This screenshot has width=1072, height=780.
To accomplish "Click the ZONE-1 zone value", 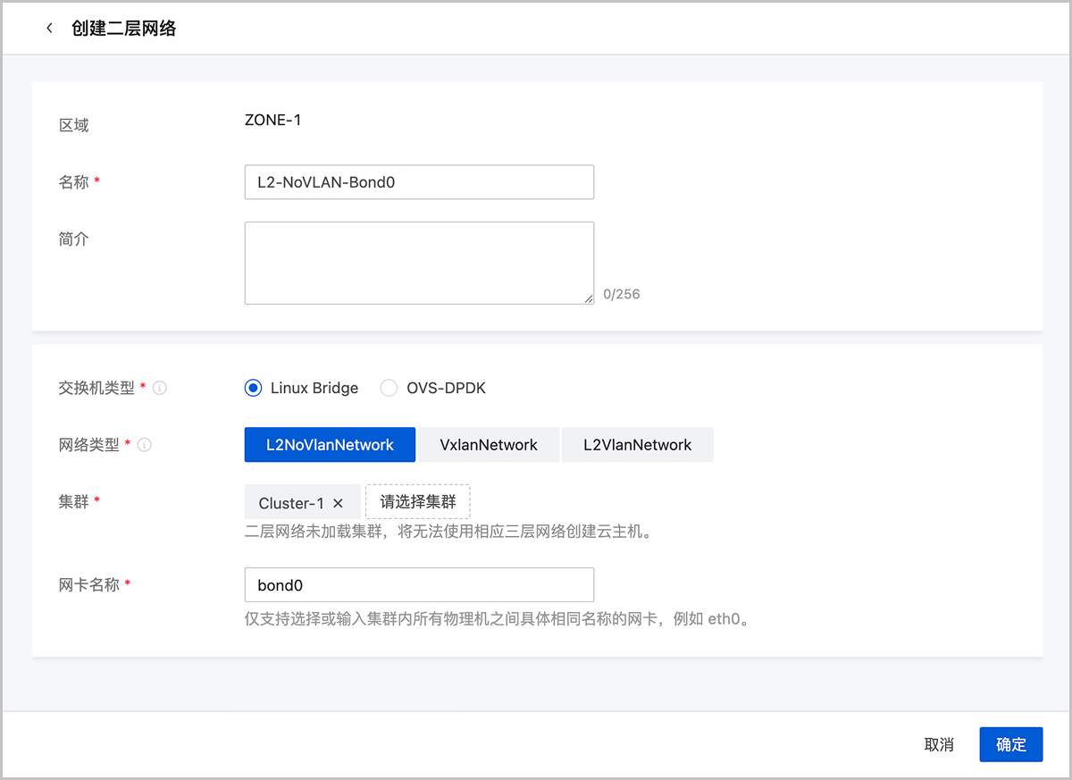I will [x=272, y=120].
